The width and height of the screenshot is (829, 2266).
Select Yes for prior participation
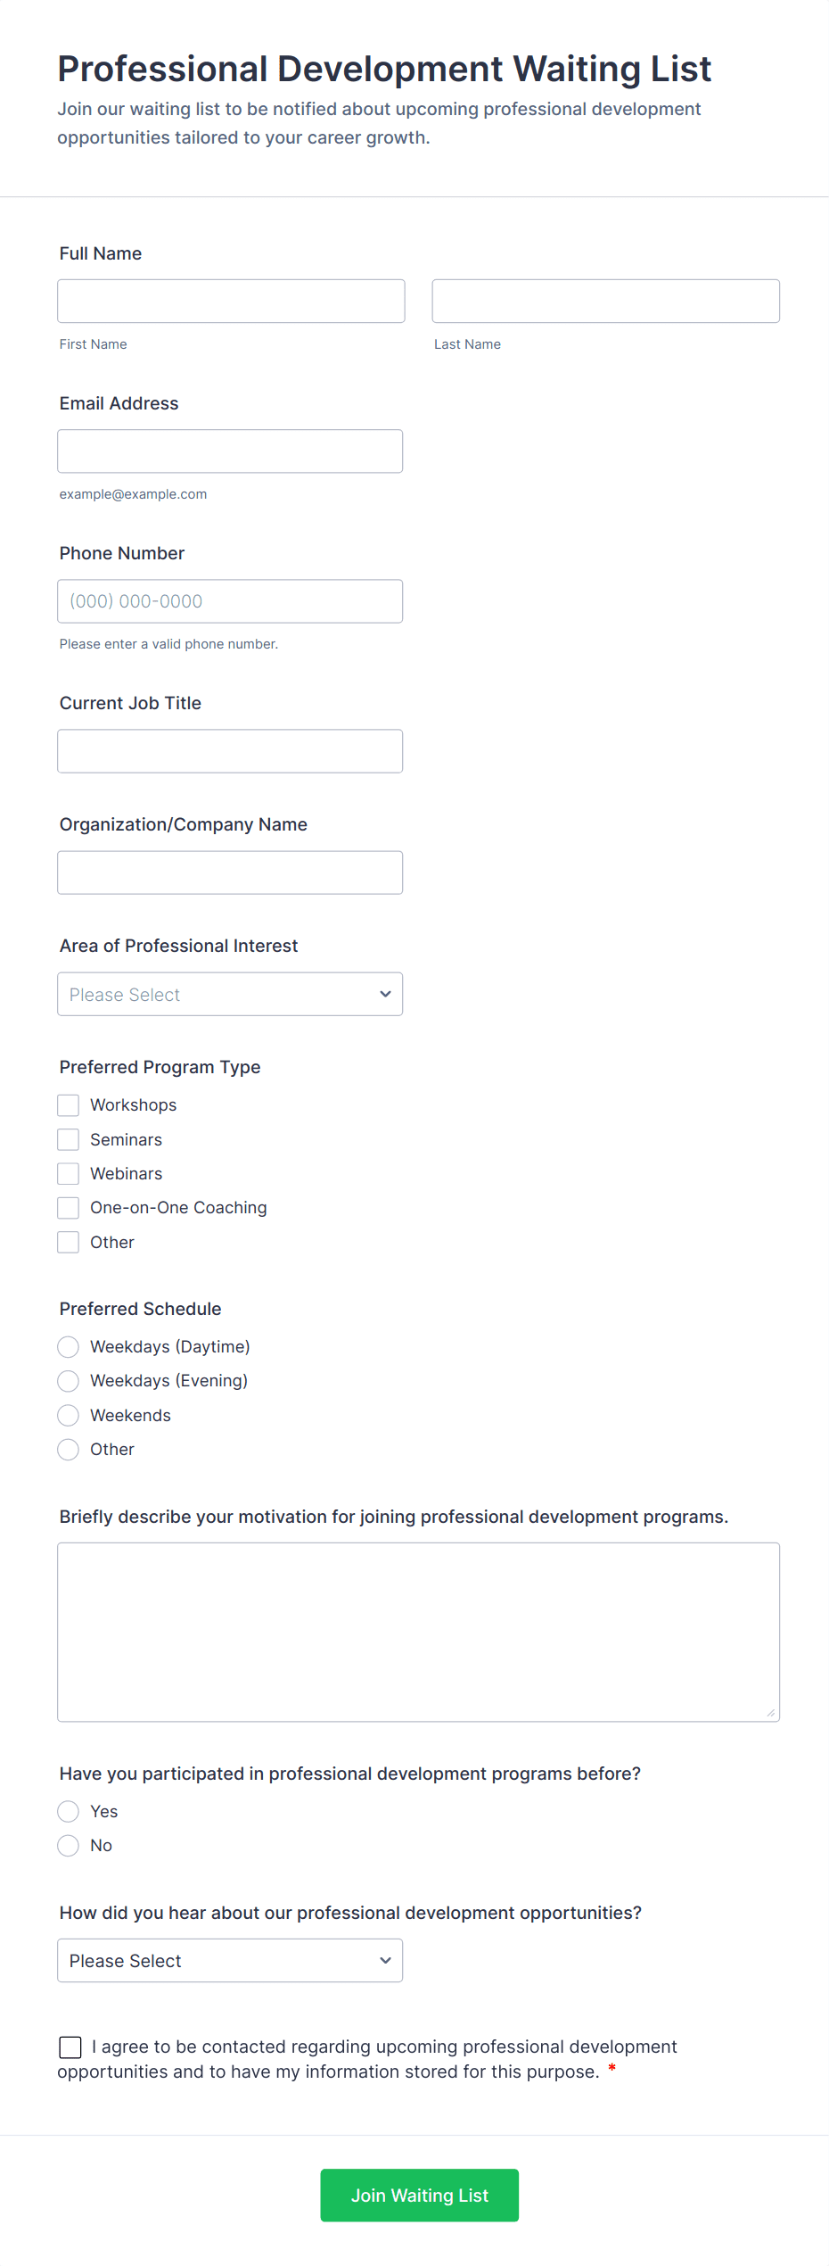(x=69, y=1811)
